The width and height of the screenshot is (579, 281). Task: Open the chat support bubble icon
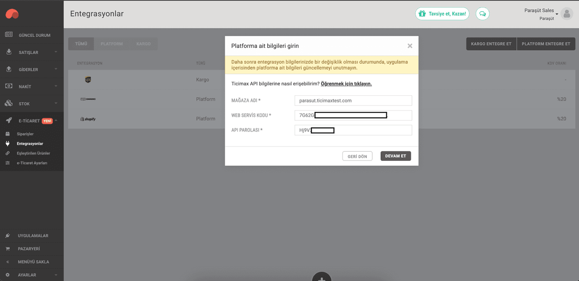(483, 14)
